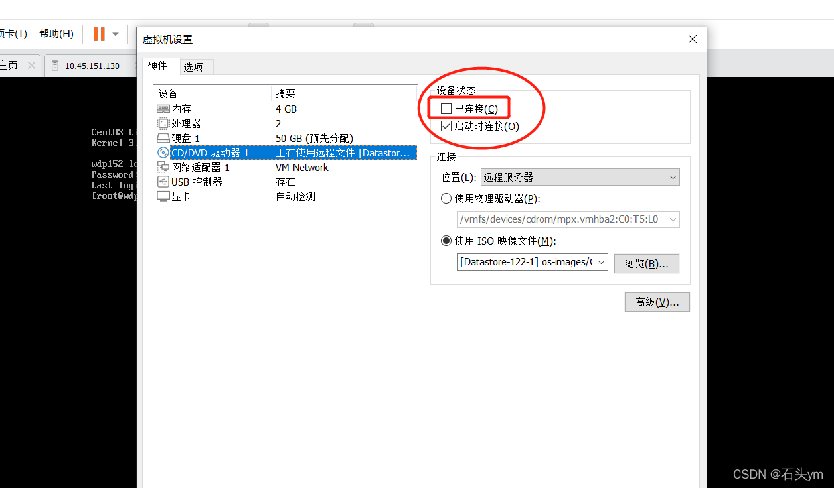Click the 浏览(B)... button
Image resolution: width=834 pixels, height=488 pixels.
[647, 263]
